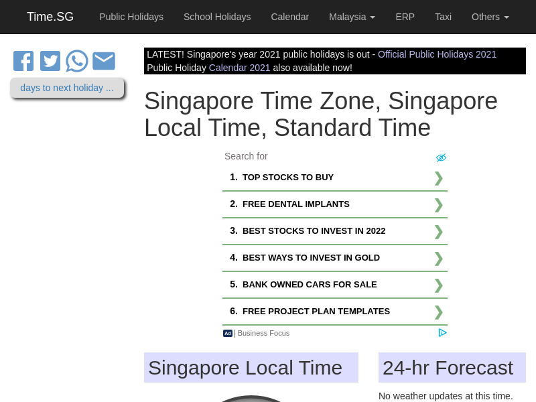Click No weather updates message

[446, 396]
